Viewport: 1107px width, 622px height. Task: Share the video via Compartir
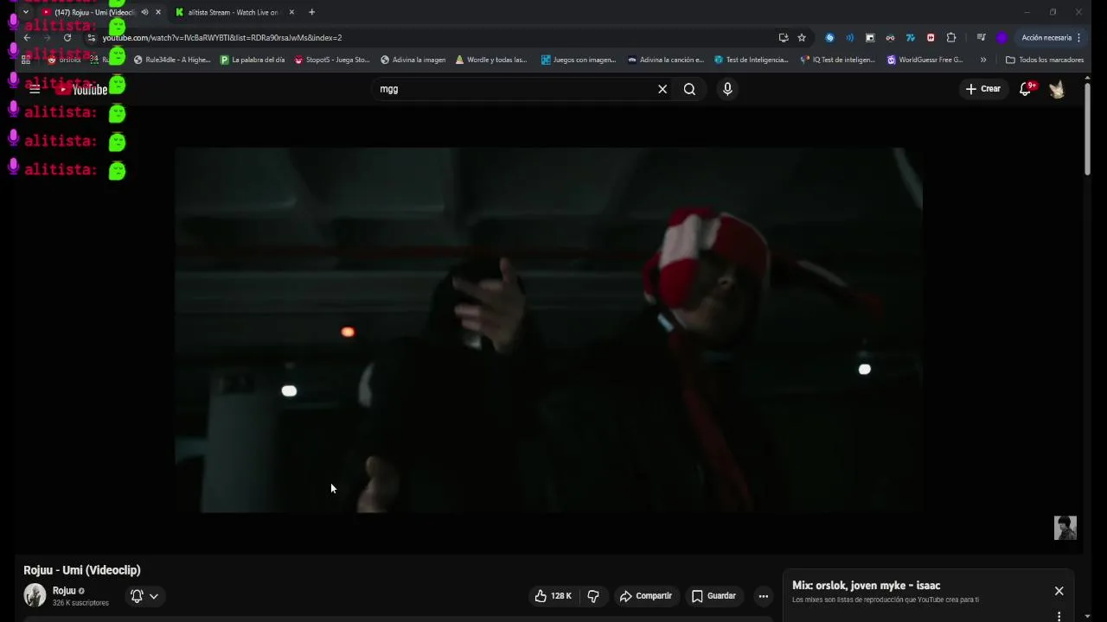pos(646,596)
